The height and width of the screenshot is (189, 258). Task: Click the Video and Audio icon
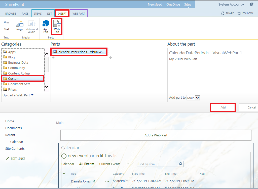click(31, 25)
